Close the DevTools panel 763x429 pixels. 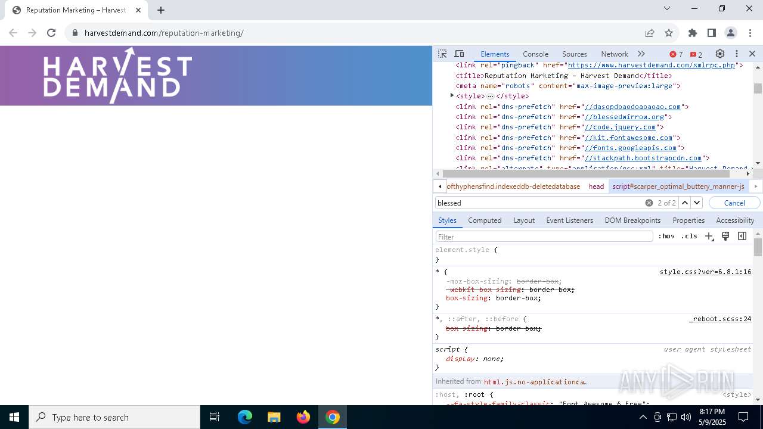[752, 54]
